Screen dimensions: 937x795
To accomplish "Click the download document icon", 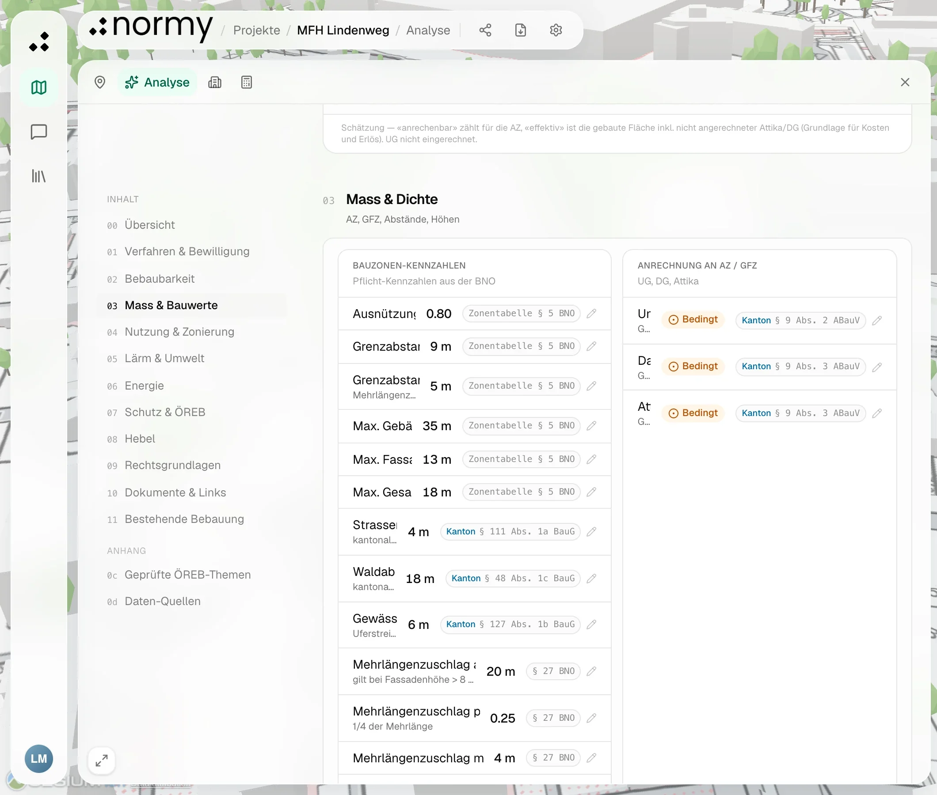I will 520,30.
